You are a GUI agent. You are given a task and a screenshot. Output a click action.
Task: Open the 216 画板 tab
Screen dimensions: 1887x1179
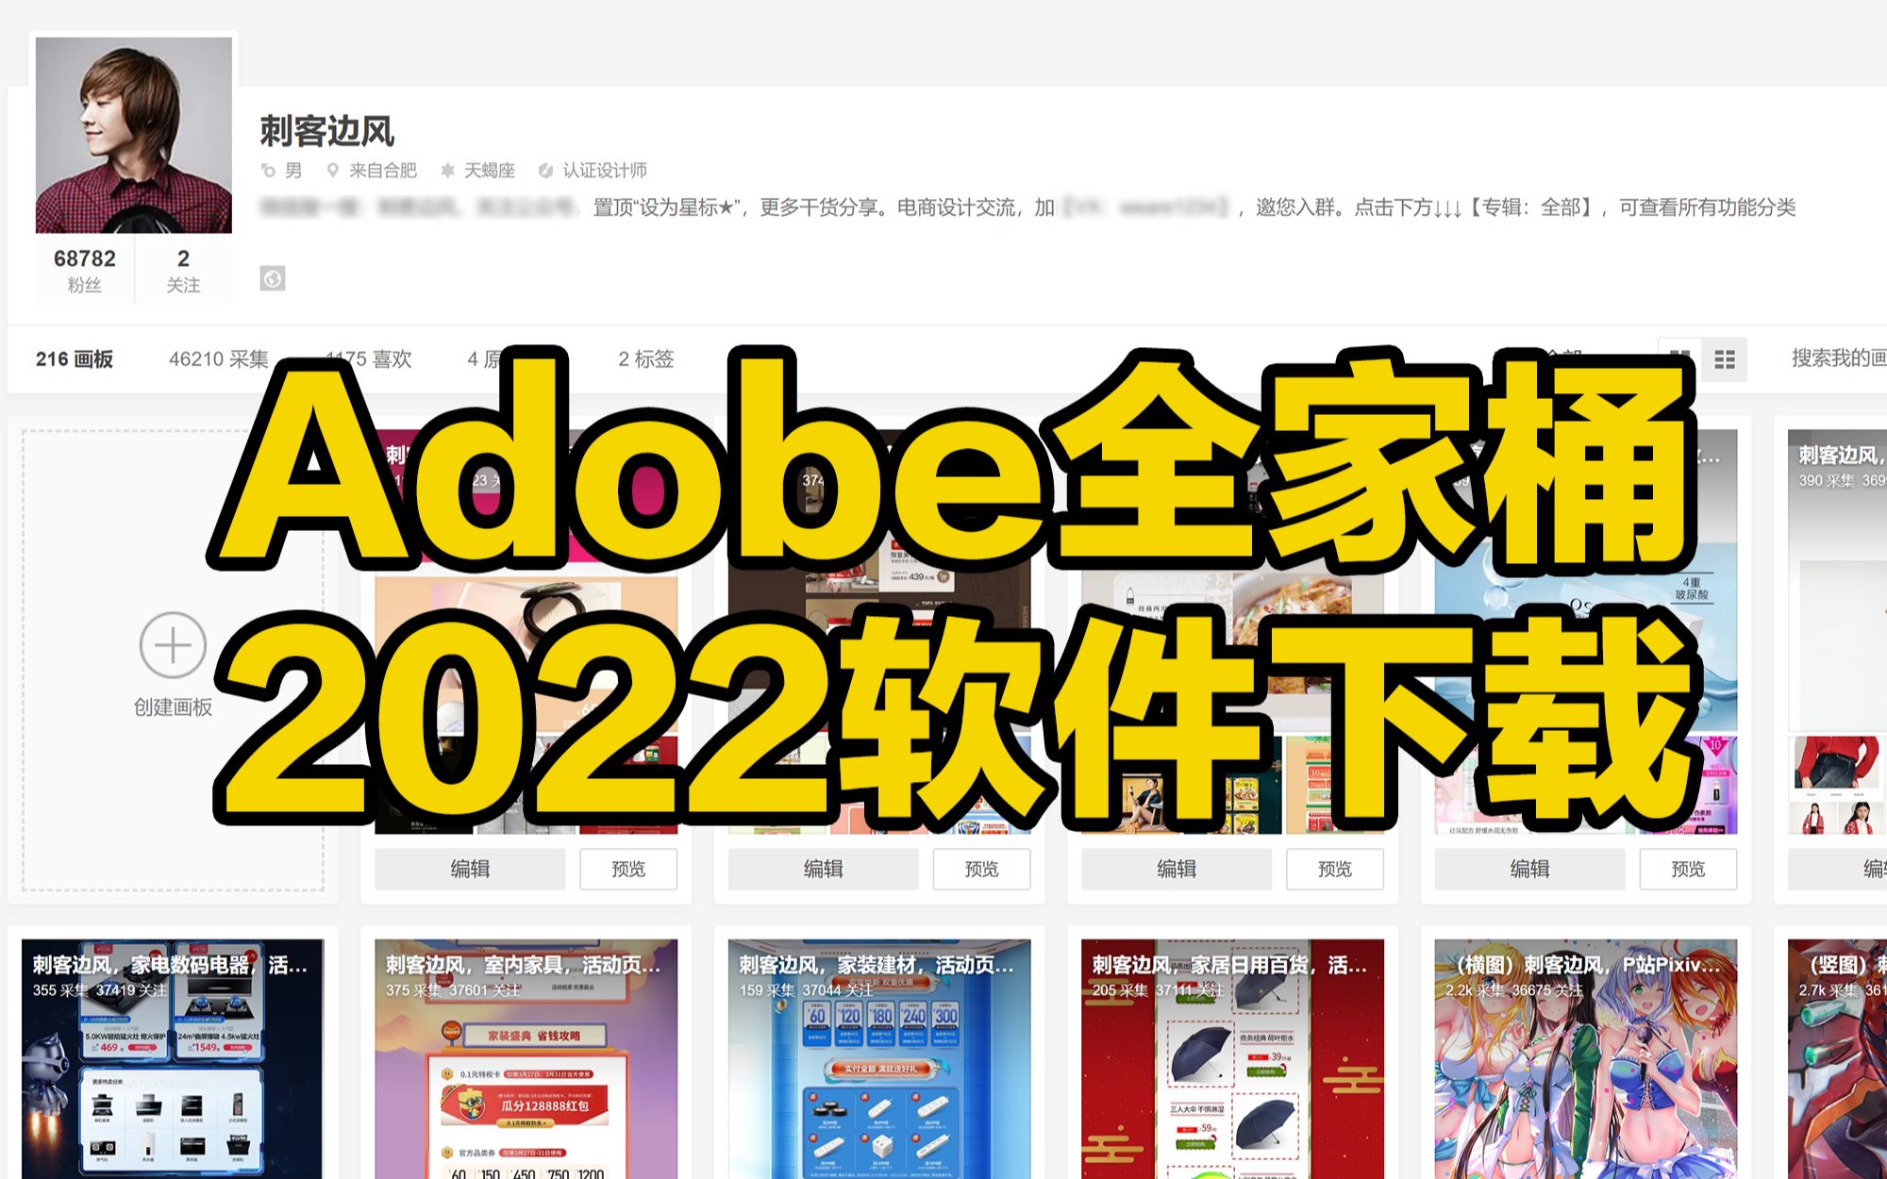point(75,359)
